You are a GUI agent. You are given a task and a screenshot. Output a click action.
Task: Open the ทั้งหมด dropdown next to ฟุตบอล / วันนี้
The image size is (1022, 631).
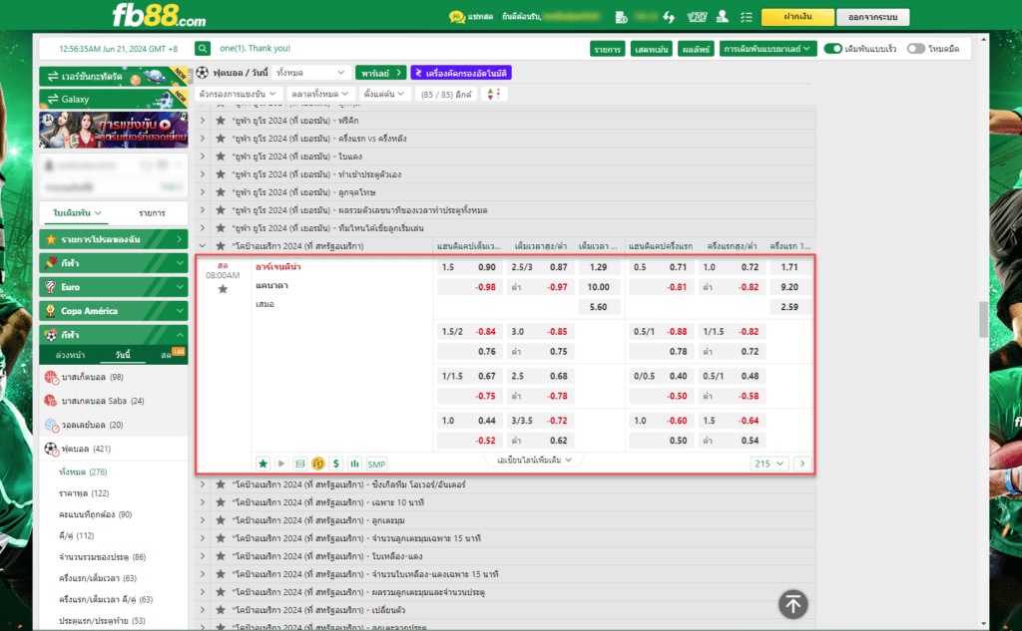click(x=311, y=73)
